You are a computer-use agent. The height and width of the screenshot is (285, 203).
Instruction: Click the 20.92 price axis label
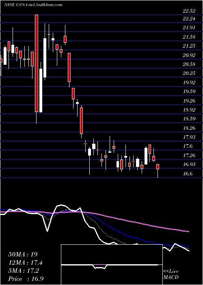pos(189,55)
